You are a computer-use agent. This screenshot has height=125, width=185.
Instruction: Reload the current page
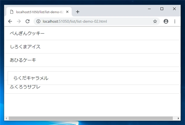(x=28, y=21)
